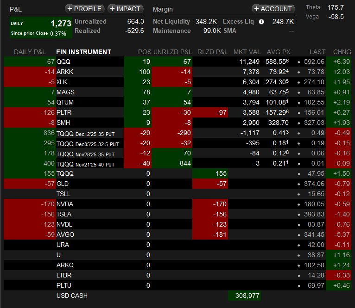Click QTUM average price 101.08
Viewport: 355px width, 308px height.
277,102
